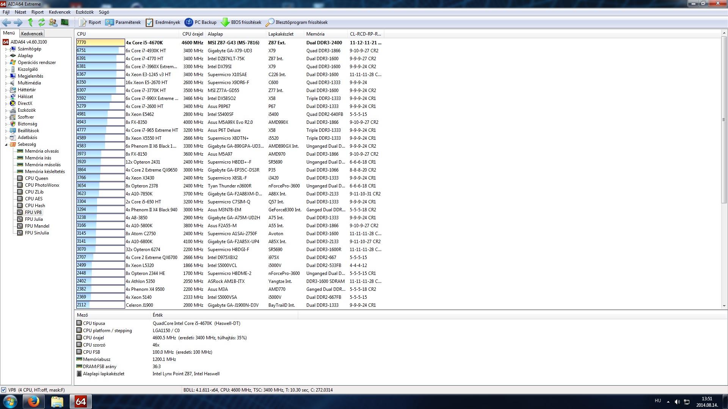The height and width of the screenshot is (409, 728).
Task: Click the Refresh toolbar icon
Action: (42, 22)
